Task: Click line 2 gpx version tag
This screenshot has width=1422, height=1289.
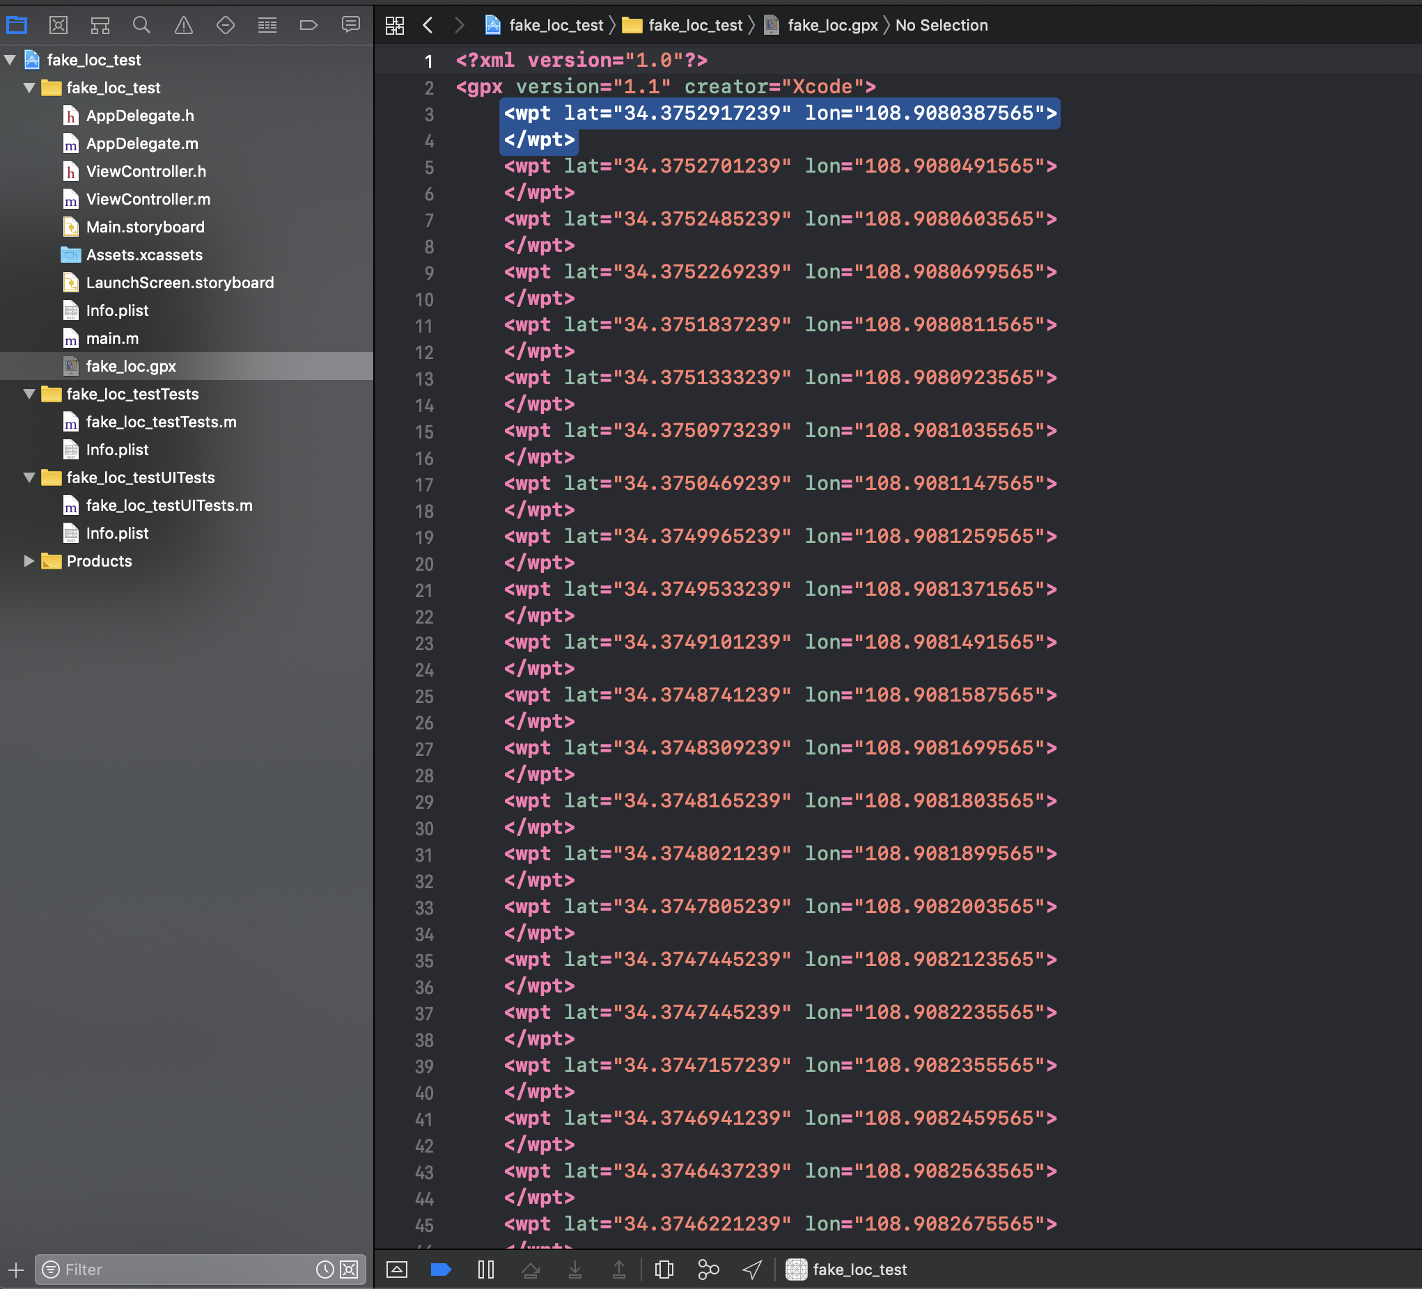Action: tap(666, 87)
